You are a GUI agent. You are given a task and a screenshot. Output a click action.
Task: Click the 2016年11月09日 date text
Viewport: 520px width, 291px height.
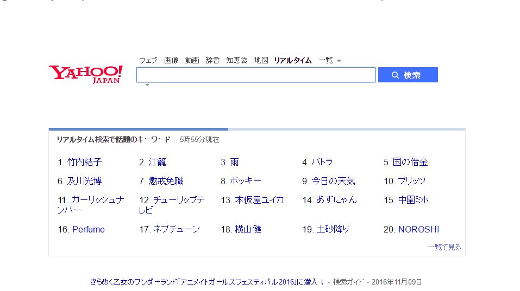[397, 282]
